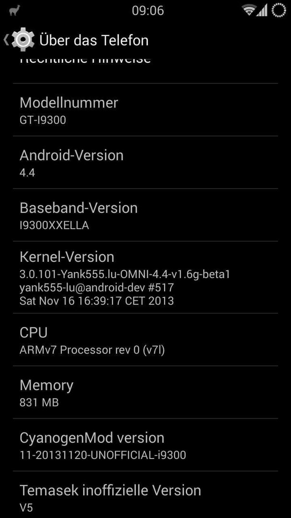
Task: Select the Temasek inoffizielle Version row
Action: [145, 495]
